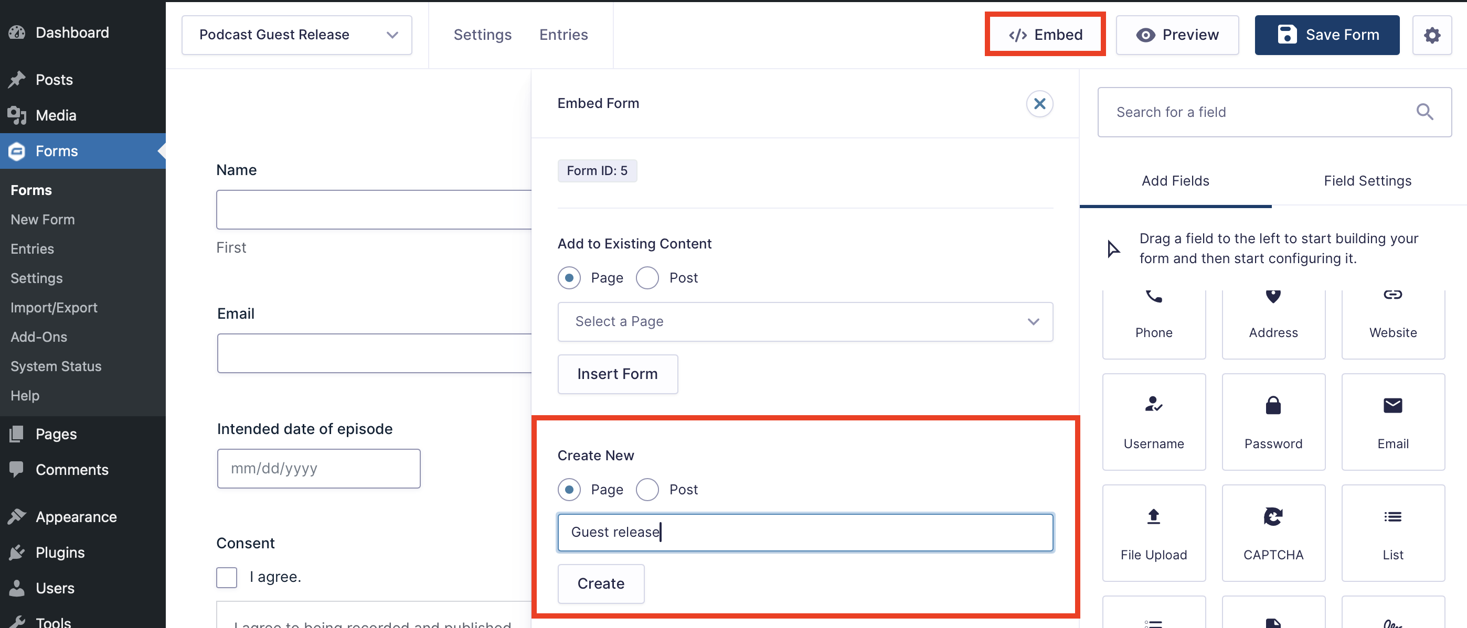Click the Create button
Image resolution: width=1467 pixels, height=628 pixels.
601,583
